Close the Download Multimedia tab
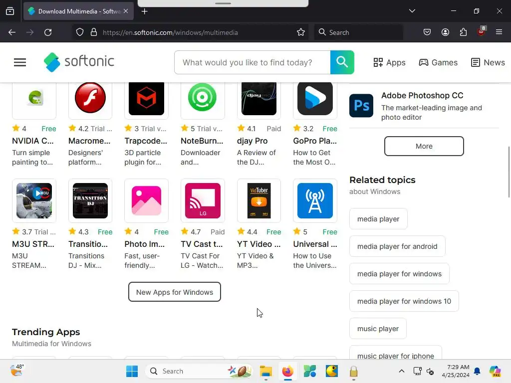 pyautogui.click(x=126, y=11)
